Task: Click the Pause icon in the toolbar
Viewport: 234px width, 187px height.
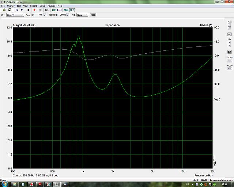Action: pyautogui.click(x=27, y=10)
